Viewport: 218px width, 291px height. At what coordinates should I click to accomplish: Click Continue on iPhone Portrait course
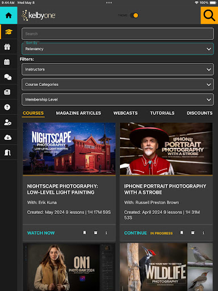[x=136, y=233]
